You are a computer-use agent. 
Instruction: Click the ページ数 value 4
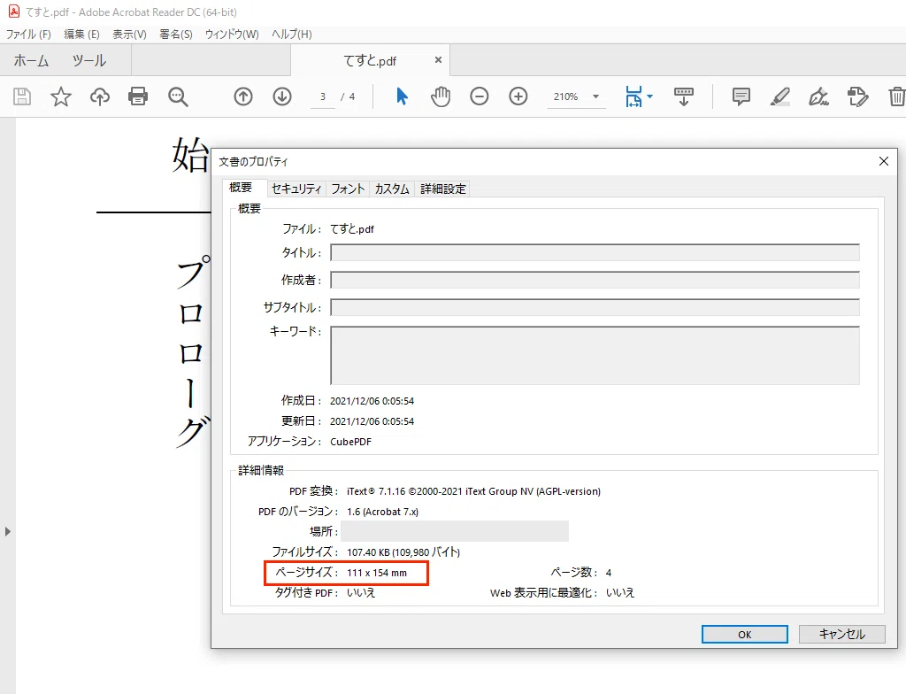[609, 573]
